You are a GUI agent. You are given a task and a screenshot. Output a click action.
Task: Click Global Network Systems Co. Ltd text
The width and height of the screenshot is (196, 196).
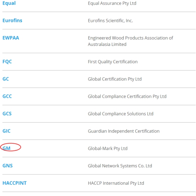120,166
